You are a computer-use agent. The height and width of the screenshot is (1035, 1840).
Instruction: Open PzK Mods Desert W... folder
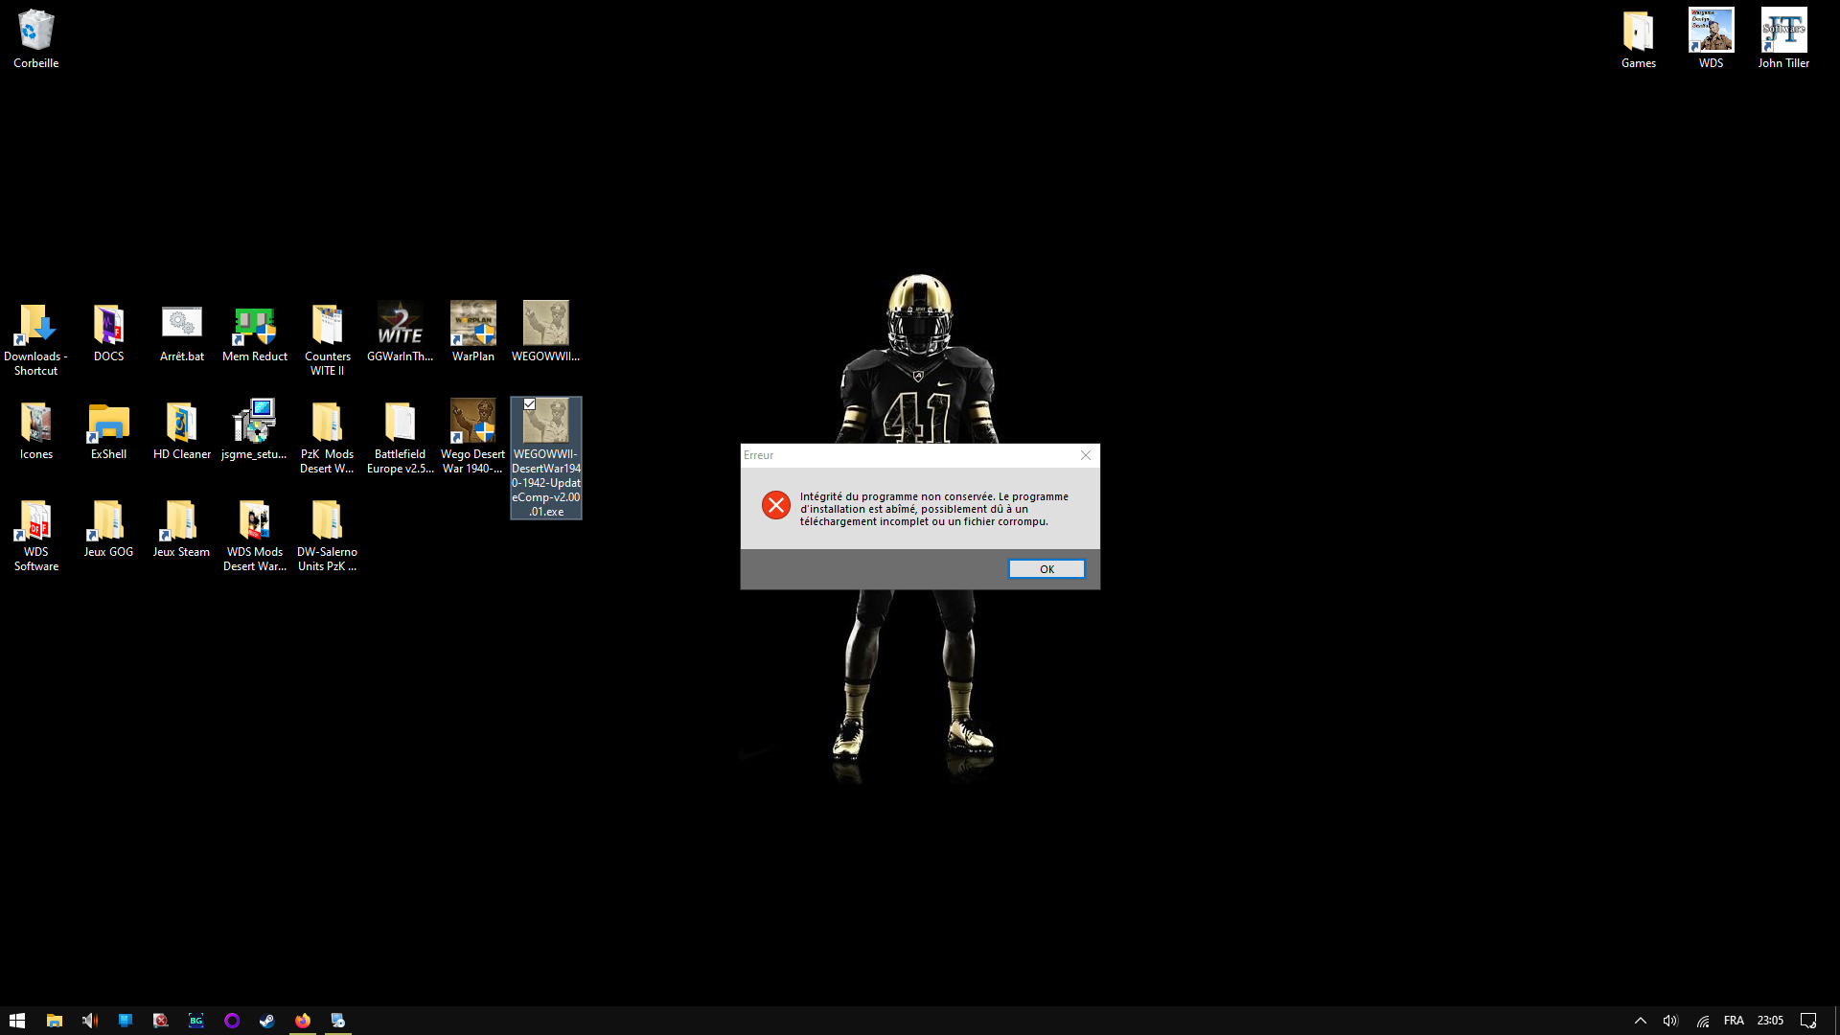pyautogui.click(x=327, y=438)
